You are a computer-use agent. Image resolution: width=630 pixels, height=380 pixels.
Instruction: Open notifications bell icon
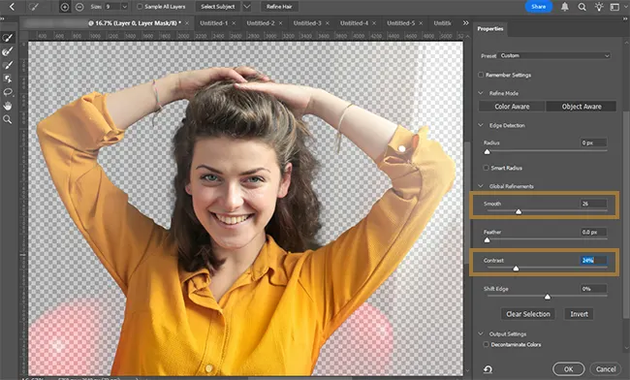click(x=564, y=7)
